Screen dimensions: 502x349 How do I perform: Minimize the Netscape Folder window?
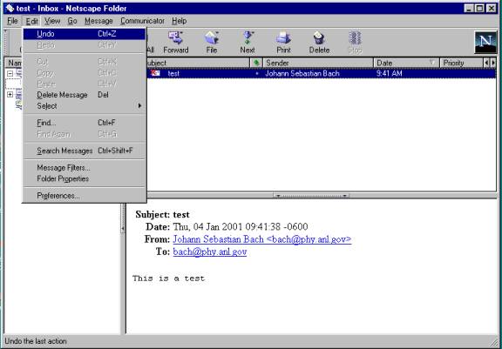pyautogui.click(x=470, y=9)
